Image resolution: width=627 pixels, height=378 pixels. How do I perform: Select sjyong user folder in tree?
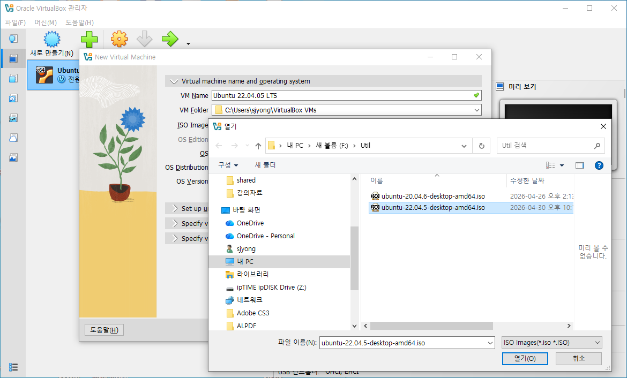click(x=240, y=248)
